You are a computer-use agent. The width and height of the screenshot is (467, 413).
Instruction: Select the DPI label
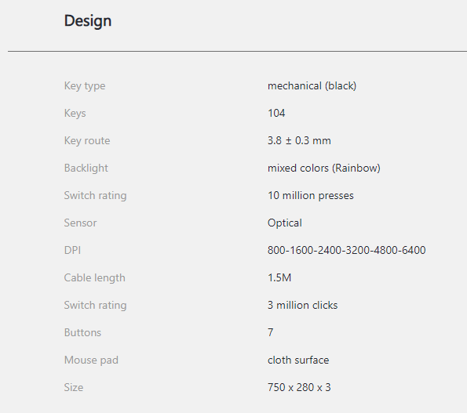click(72, 250)
